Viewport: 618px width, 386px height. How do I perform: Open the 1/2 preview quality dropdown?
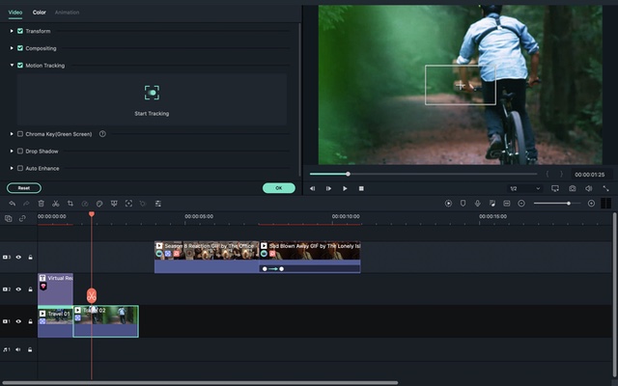(525, 189)
